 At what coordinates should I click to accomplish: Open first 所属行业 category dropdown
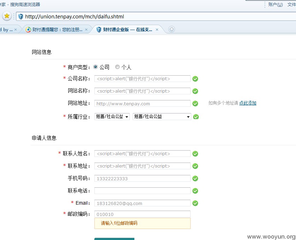tap(112, 117)
